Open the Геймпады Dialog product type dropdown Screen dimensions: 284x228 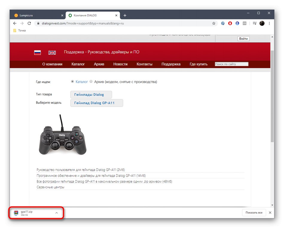pos(91,94)
